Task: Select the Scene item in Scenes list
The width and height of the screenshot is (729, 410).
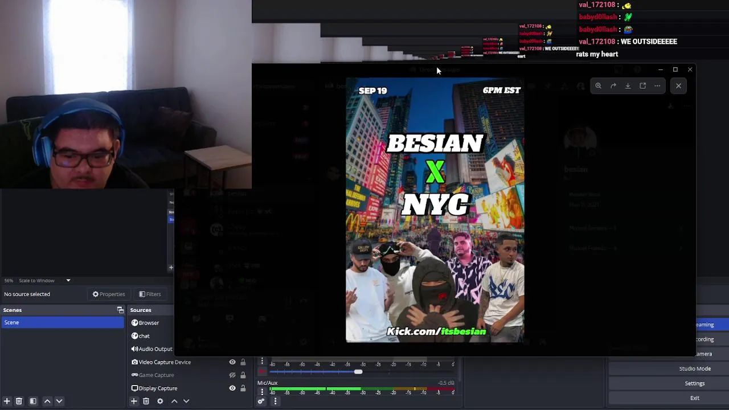Action: [x=62, y=322]
